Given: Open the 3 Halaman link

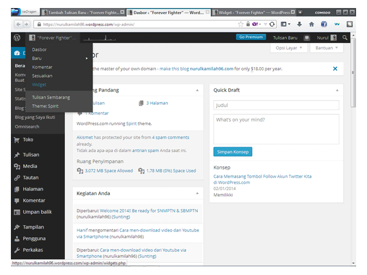Looking at the screenshot, I should pos(157,103).
